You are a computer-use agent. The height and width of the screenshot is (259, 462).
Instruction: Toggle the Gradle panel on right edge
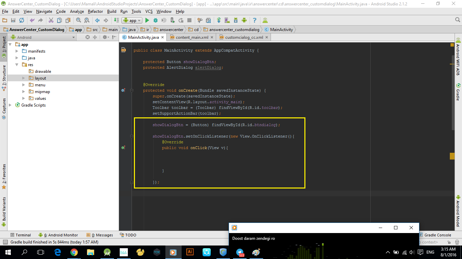click(458, 92)
